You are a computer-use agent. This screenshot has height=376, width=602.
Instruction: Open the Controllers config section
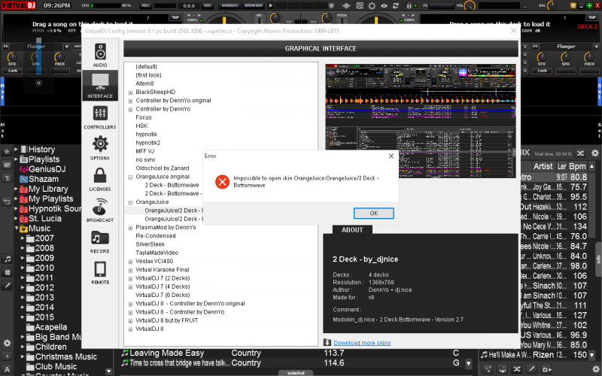(x=100, y=117)
